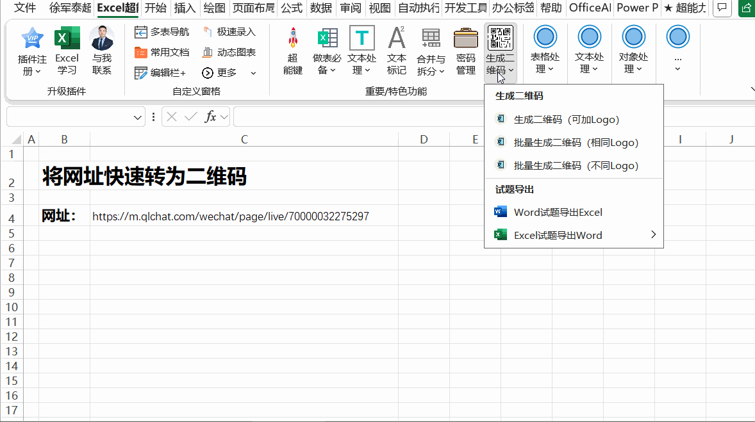Click the 动态图表 icon

click(x=229, y=52)
